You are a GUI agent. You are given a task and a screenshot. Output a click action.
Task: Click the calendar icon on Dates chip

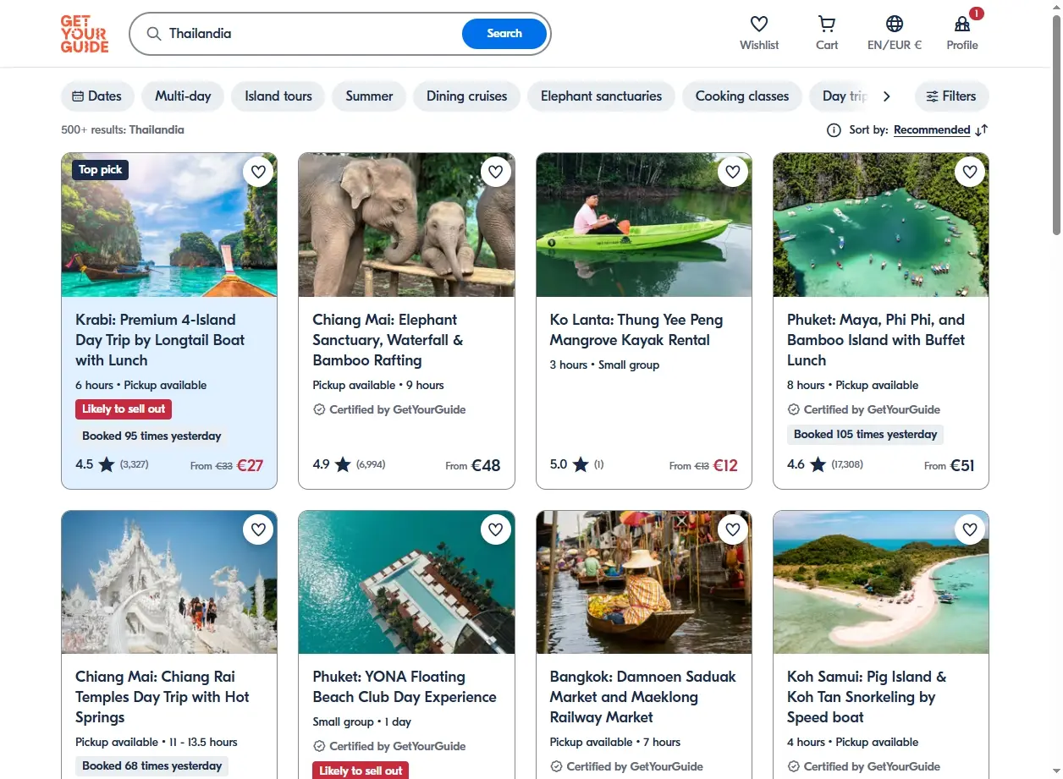point(78,96)
